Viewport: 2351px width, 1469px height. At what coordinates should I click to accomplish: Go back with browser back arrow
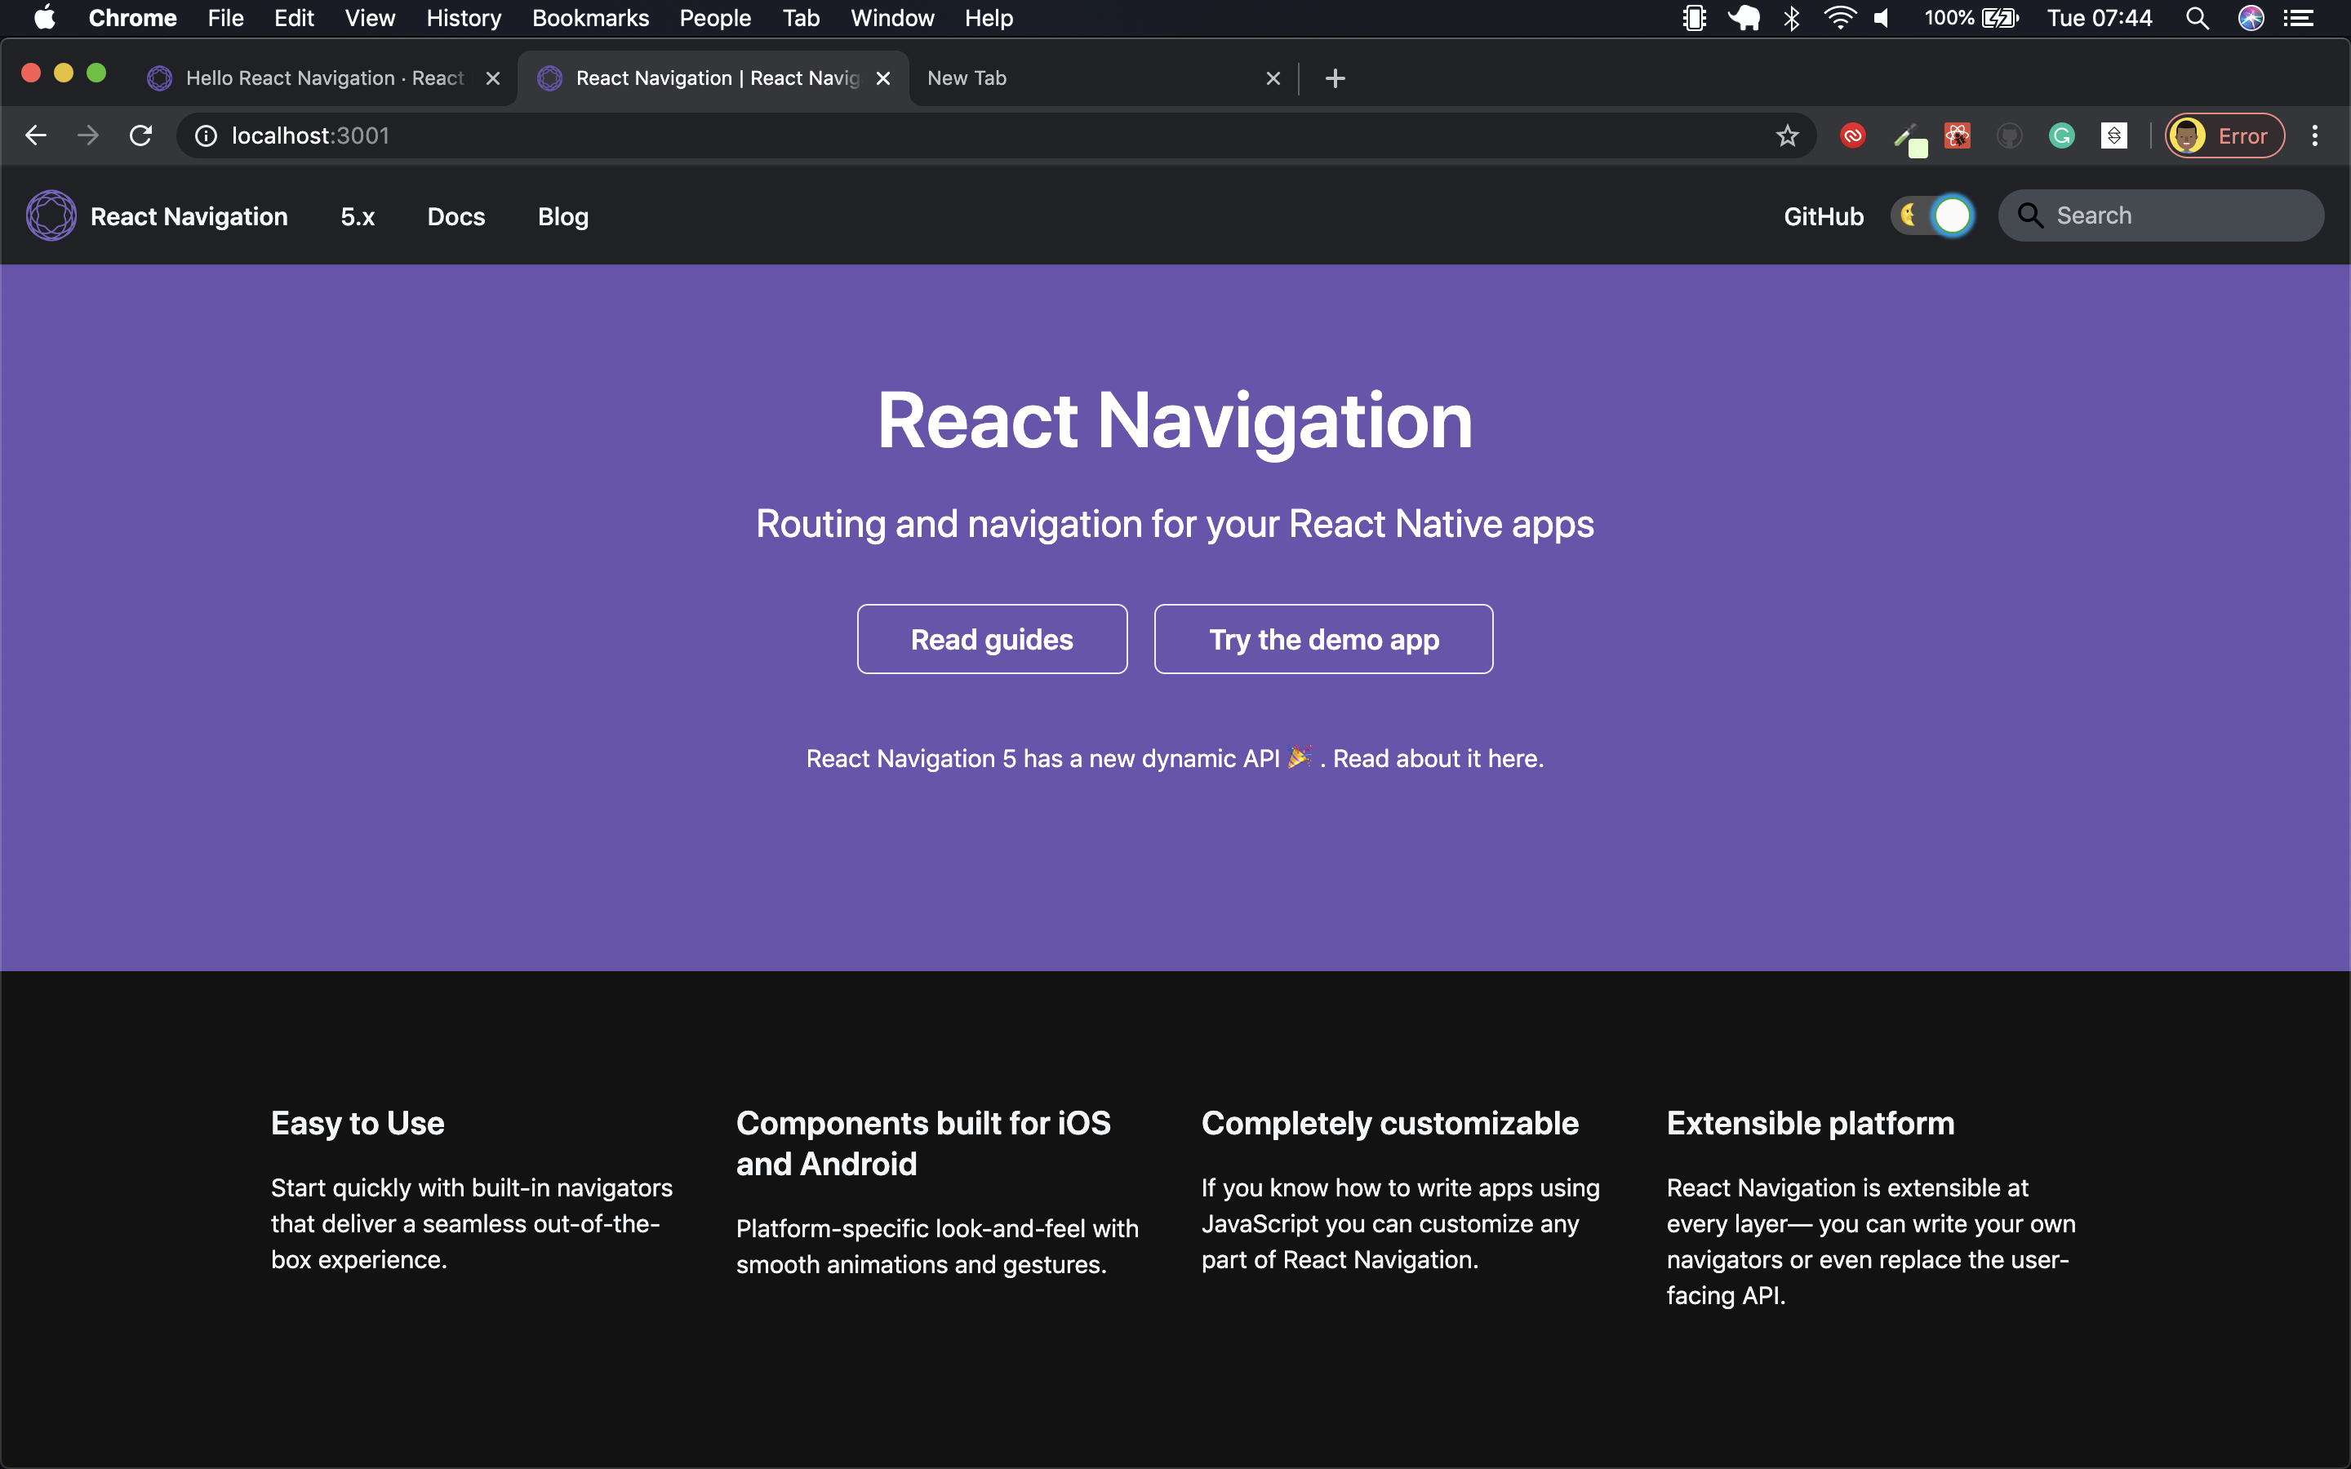36,136
